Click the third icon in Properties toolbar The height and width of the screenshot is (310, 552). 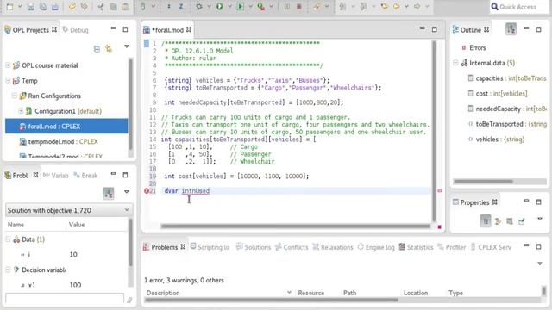(x=510, y=221)
